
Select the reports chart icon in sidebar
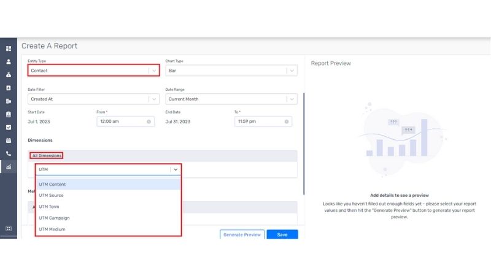point(9,167)
